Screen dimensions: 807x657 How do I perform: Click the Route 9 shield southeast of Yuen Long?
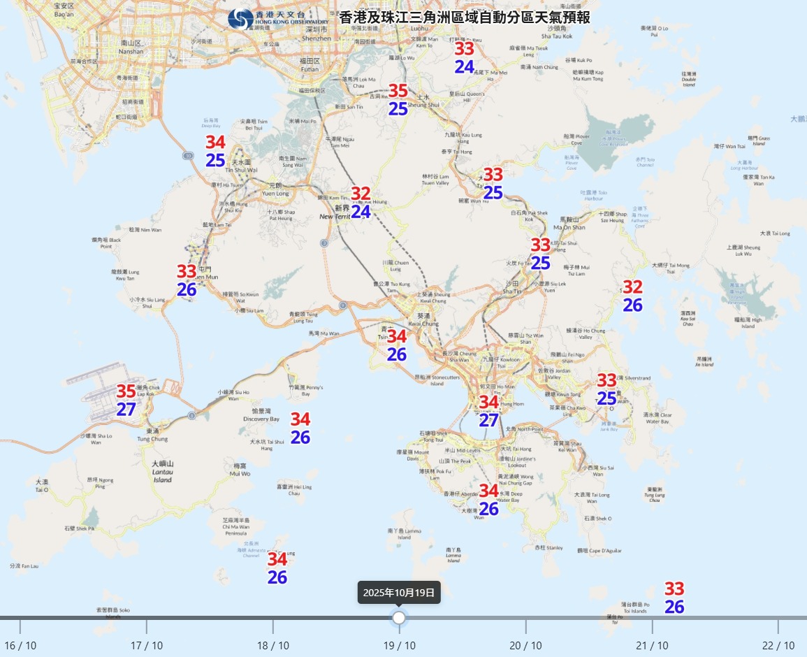point(324,243)
